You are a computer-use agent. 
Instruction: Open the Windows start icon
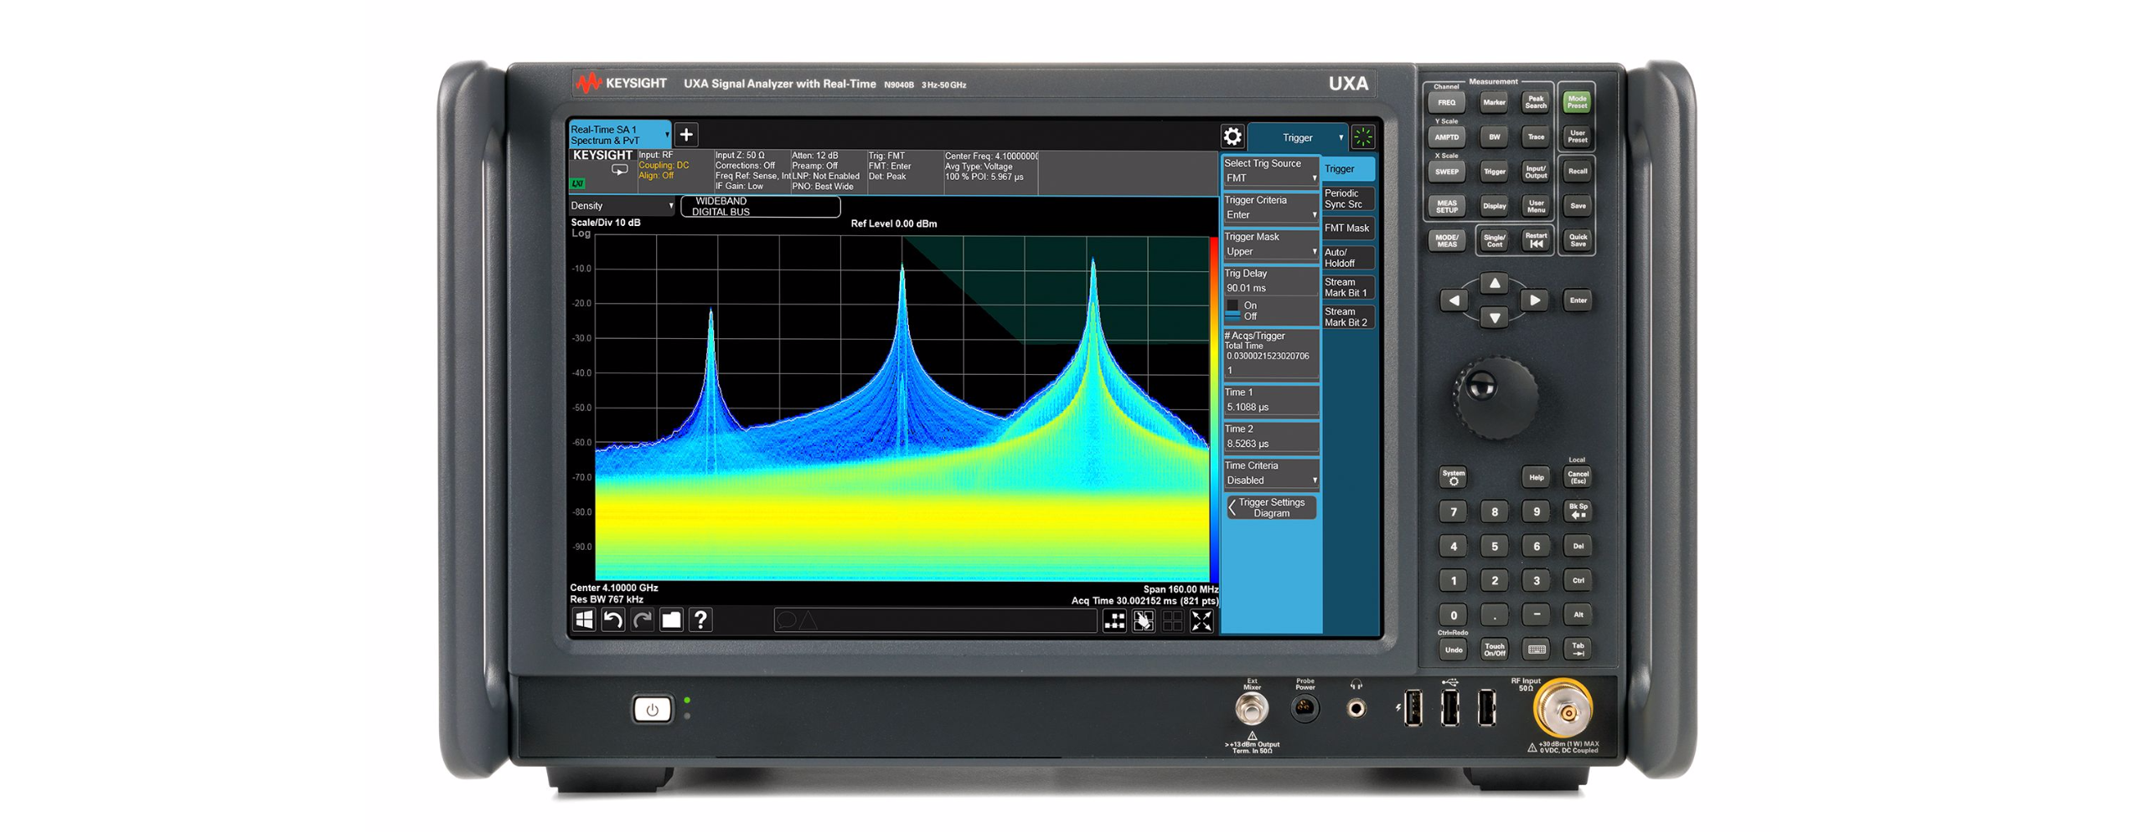point(583,619)
